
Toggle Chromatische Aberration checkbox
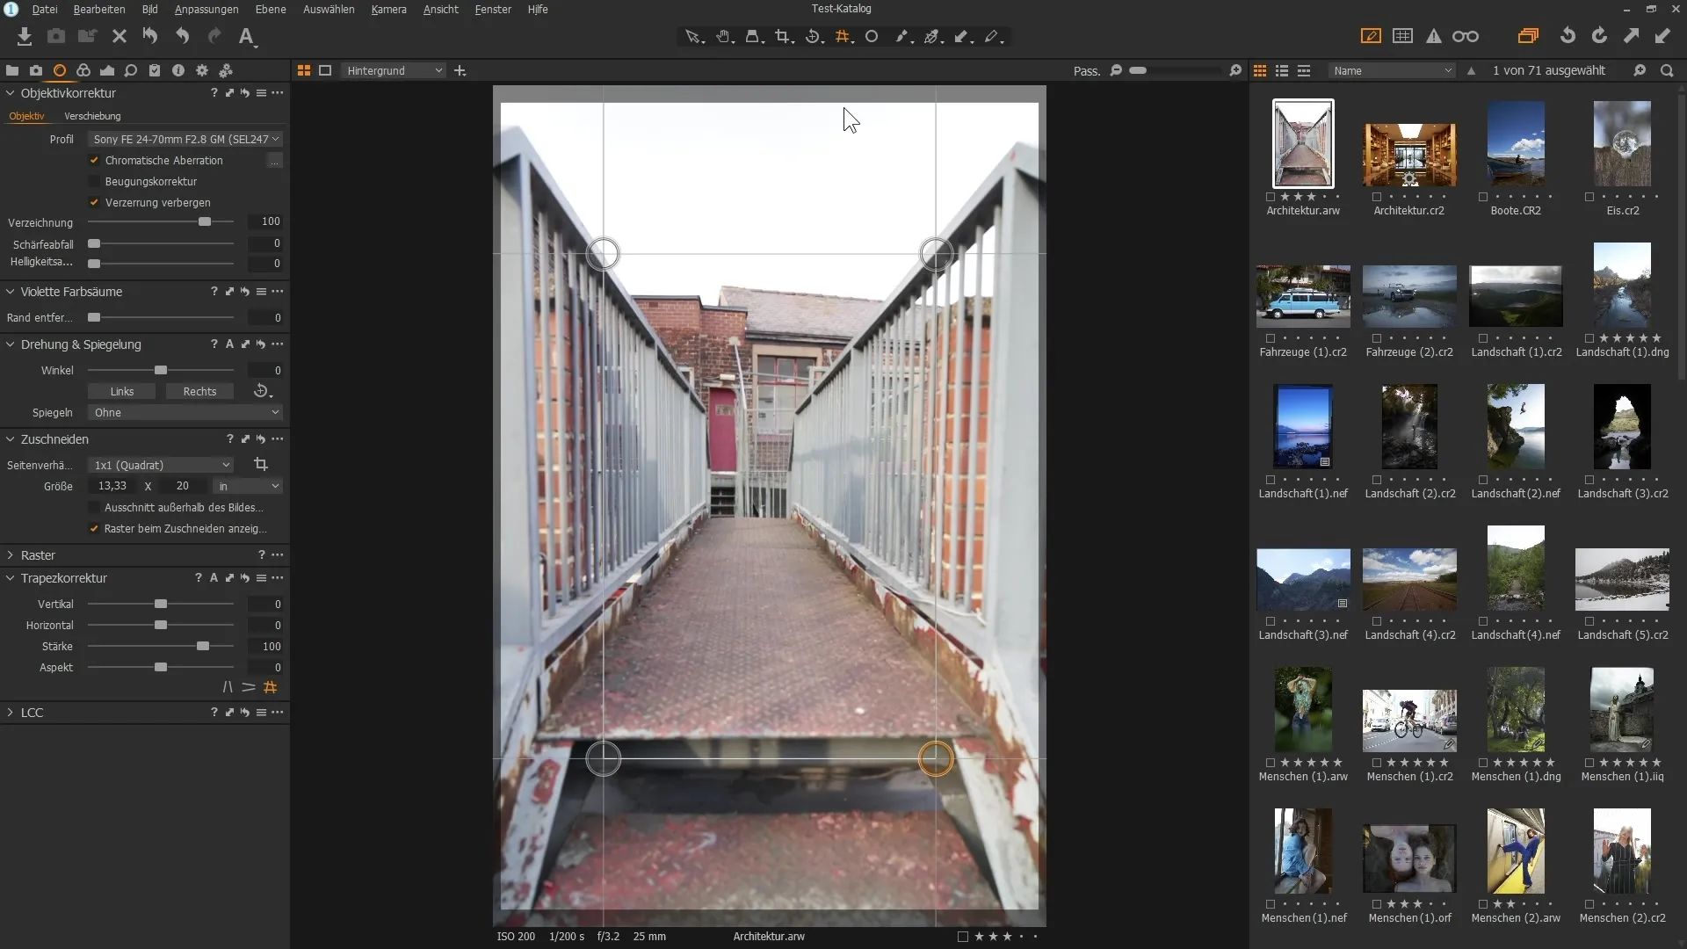pos(94,160)
